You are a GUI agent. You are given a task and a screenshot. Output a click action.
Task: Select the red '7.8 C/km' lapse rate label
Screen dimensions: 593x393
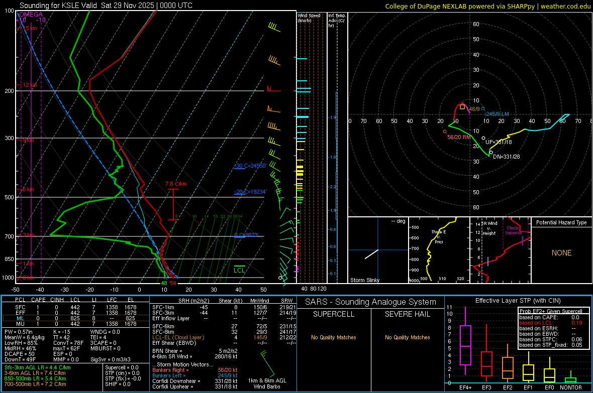coord(176,184)
